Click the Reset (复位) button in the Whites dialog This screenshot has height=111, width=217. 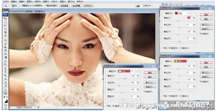pyautogui.click(x=150, y=77)
